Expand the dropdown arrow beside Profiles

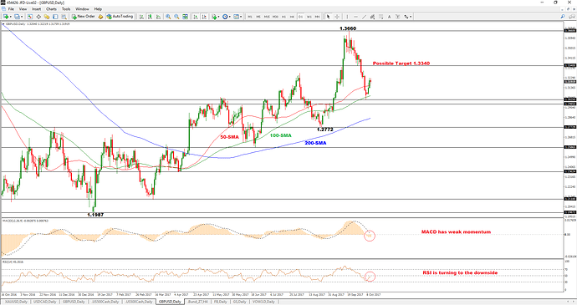point(22,17)
